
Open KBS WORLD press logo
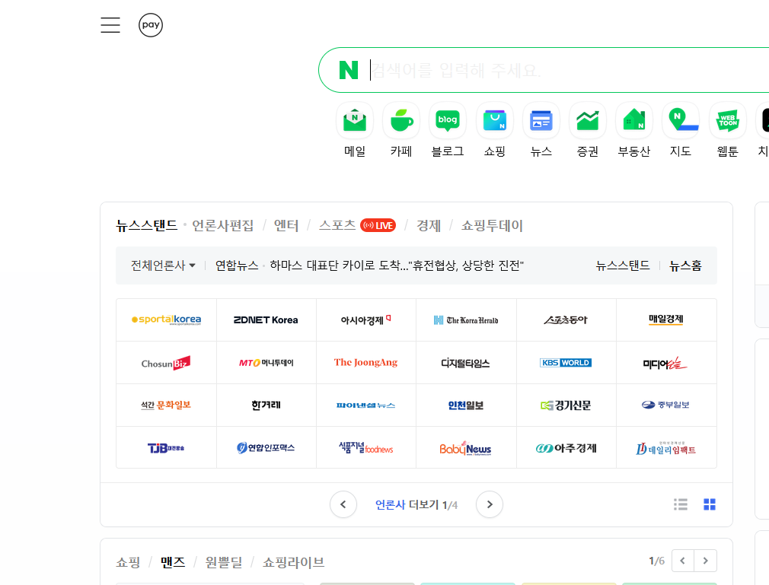(566, 363)
